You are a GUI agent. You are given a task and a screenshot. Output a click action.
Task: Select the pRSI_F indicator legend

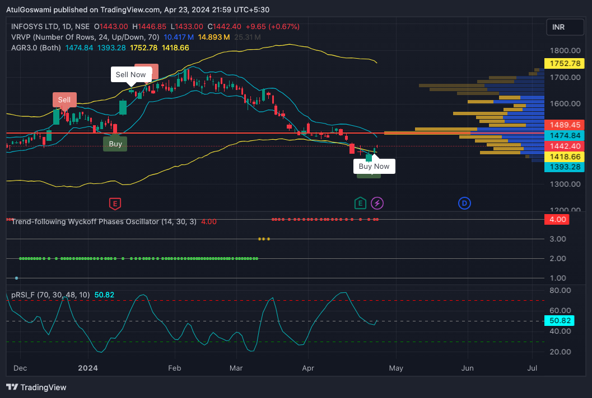click(x=50, y=295)
